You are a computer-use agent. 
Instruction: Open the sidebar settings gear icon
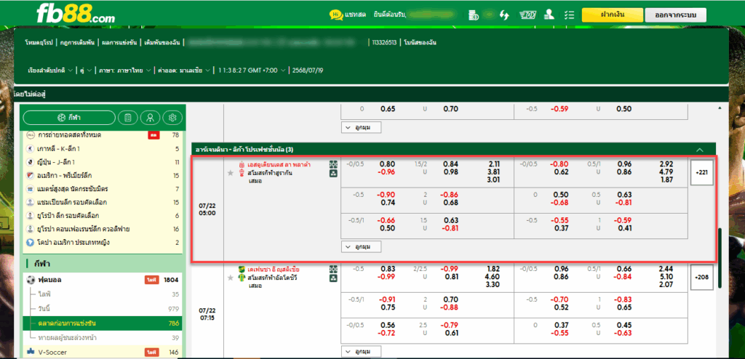point(172,117)
